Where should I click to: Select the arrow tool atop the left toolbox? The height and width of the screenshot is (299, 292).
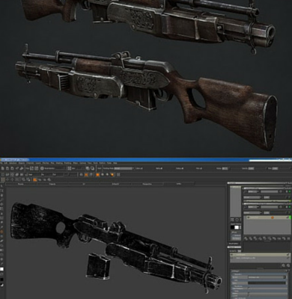tap(1, 186)
